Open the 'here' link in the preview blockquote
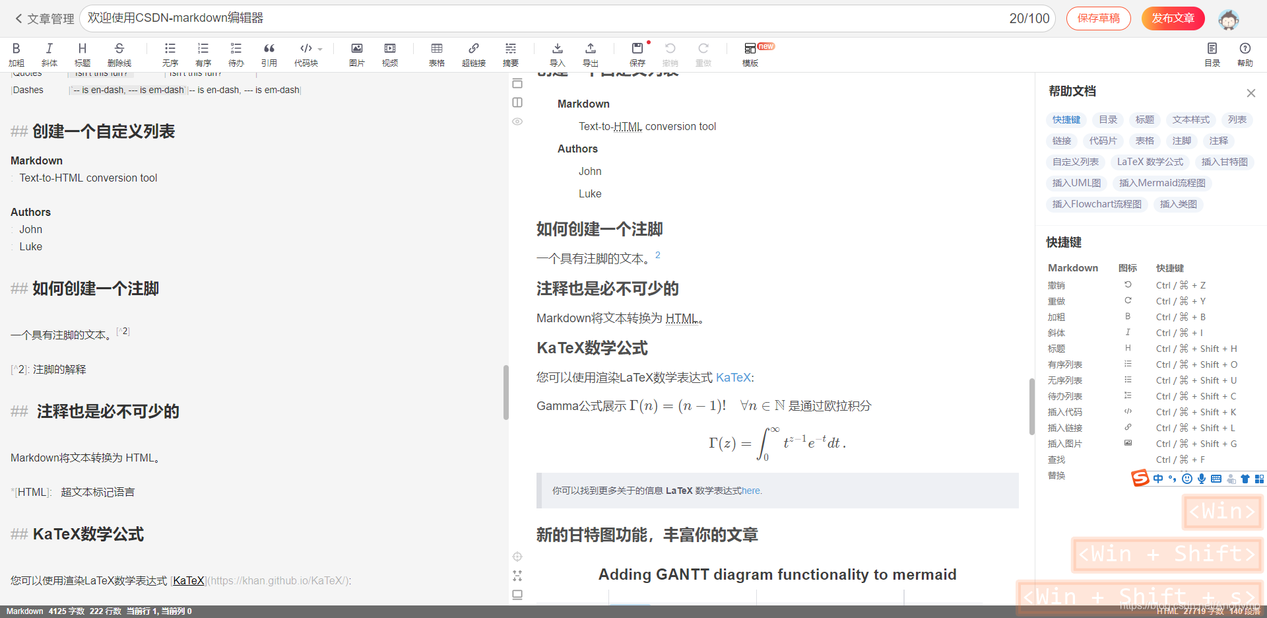The width and height of the screenshot is (1267, 618). tap(751, 491)
